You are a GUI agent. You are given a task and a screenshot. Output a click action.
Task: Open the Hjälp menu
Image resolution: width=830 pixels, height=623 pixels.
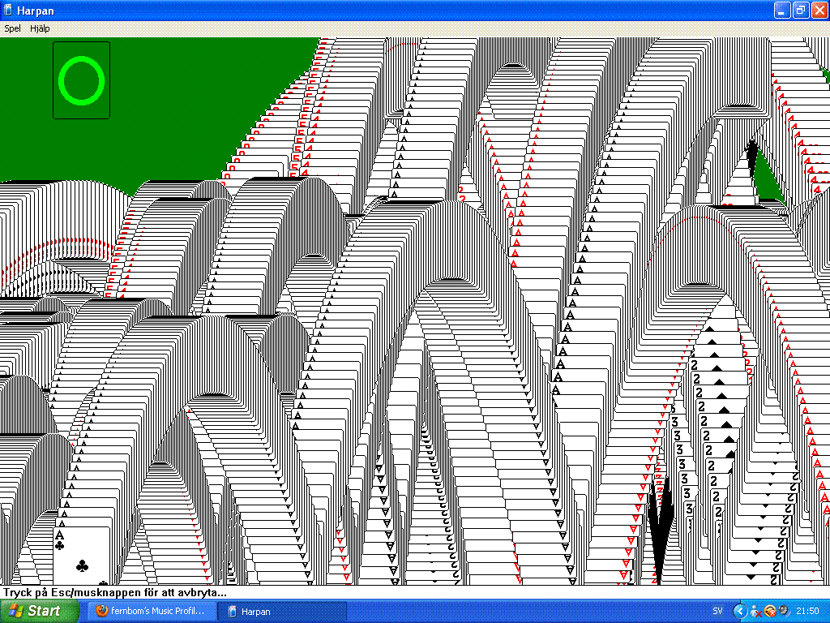click(x=40, y=28)
